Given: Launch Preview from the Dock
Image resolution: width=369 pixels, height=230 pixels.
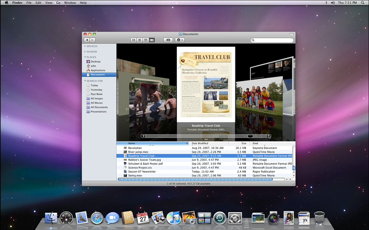Looking at the screenshot, I should (158, 218).
